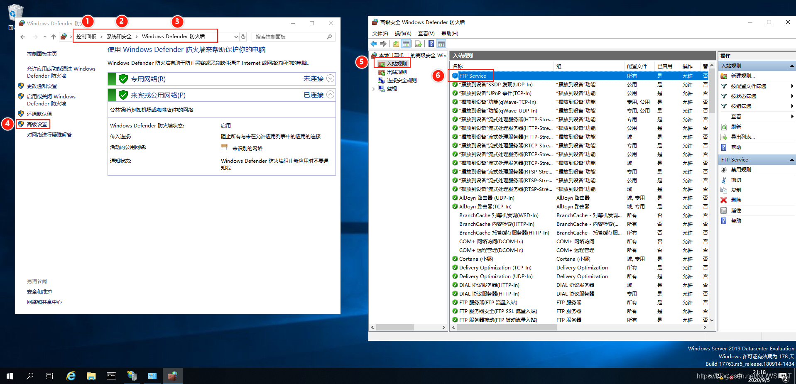Go back using the blue arrow in Advanced Security toolbar
Image resolution: width=796 pixels, height=384 pixels.
click(x=374, y=44)
